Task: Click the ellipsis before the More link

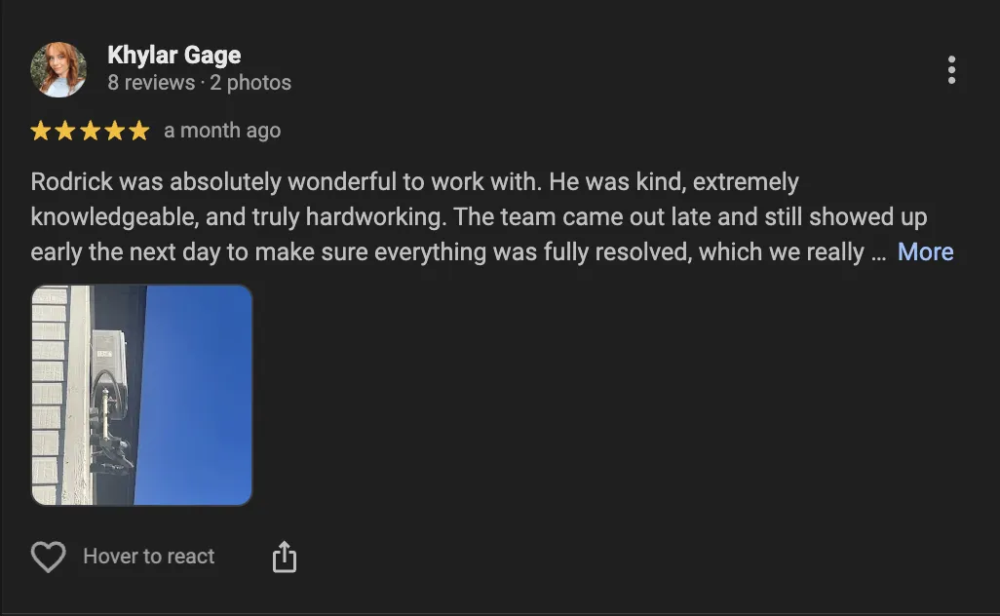Action: [878, 252]
